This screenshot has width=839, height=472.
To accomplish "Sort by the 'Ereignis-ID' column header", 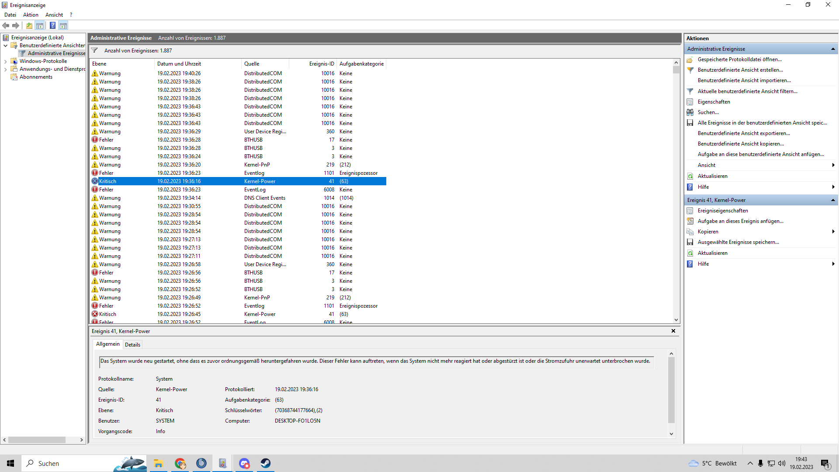I will 321,64.
